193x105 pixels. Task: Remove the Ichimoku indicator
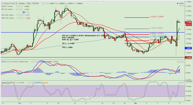click(28, 12)
